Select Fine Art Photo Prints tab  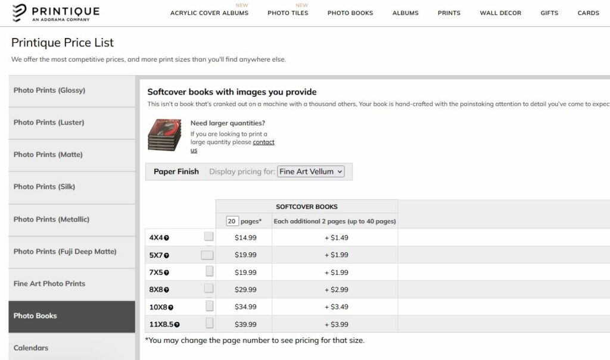tap(71, 284)
